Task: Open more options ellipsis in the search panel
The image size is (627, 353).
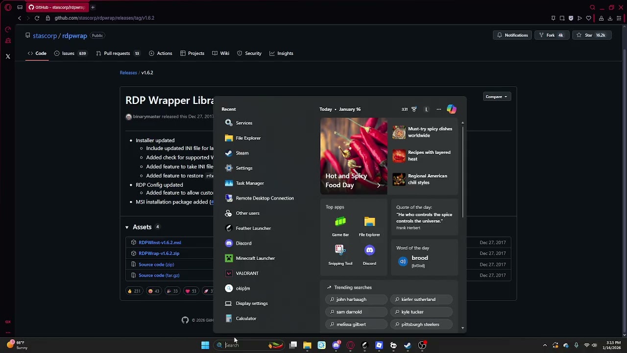Action: [x=439, y=109]
